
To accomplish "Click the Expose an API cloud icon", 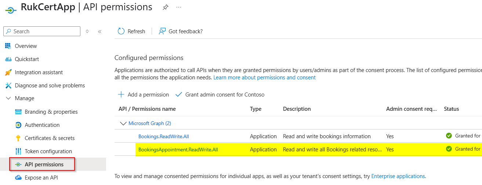I will tap(18, 178).
